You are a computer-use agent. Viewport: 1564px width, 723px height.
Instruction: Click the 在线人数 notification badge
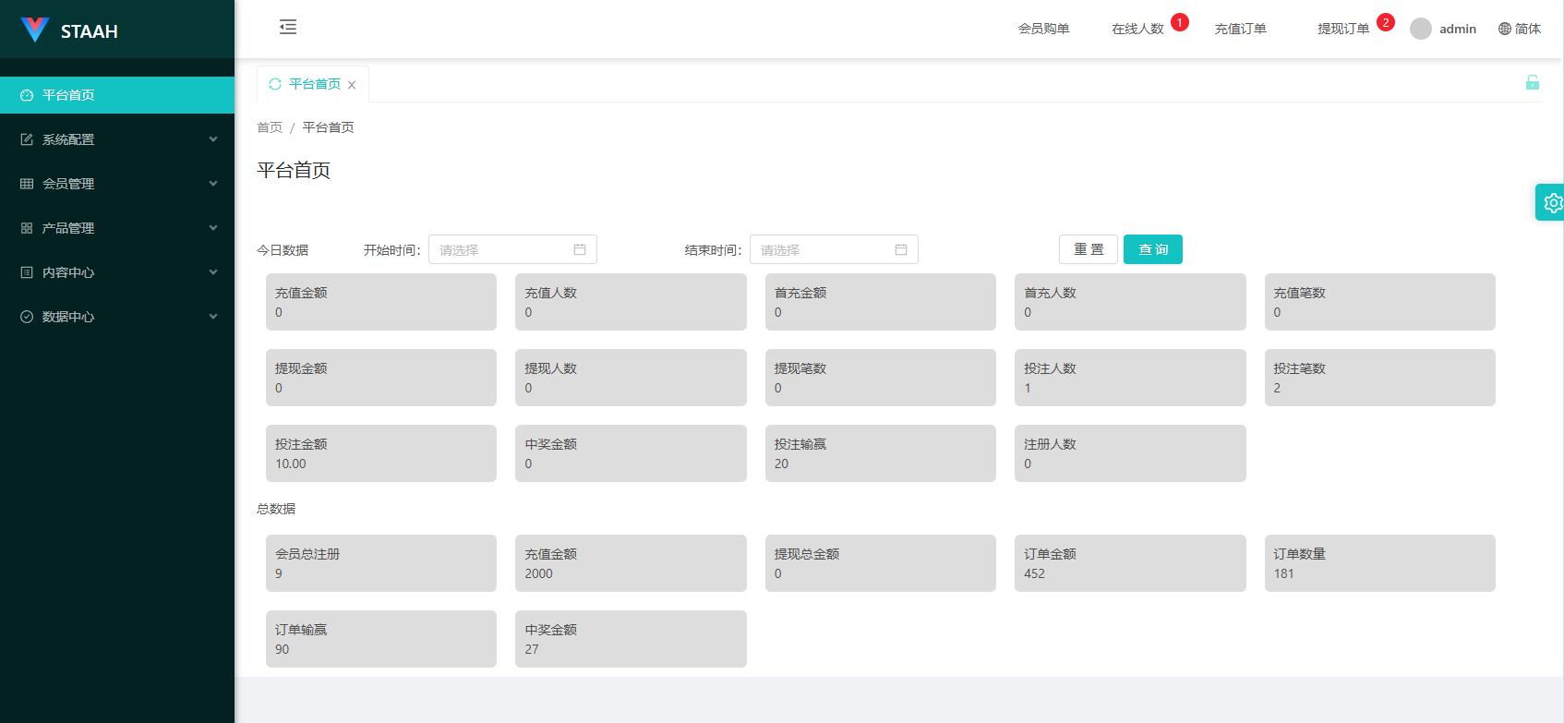[x=1180, y=22]
